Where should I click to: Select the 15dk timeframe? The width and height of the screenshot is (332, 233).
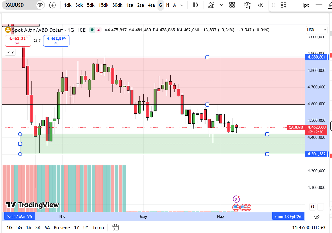point(103,5)
